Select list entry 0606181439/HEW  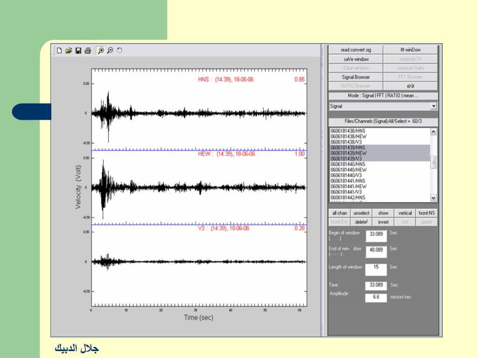point(380,153)
